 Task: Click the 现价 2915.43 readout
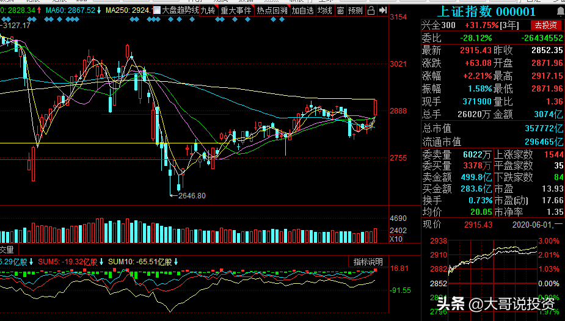pyautogui.click(x=478, y=225)
